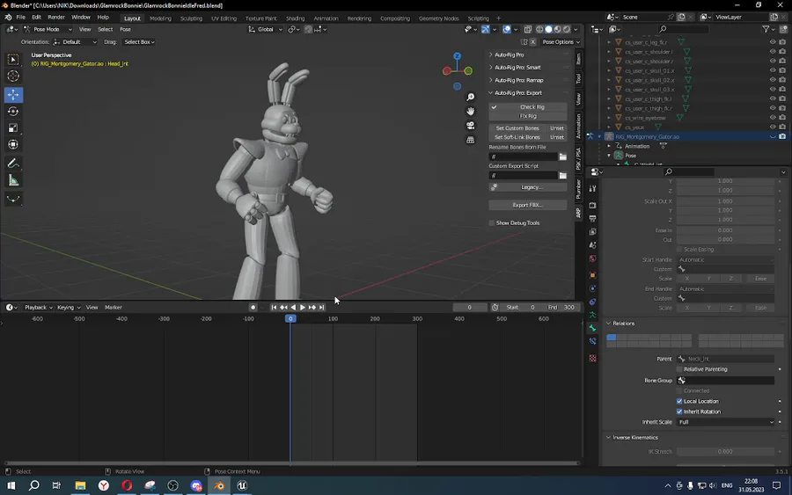Switch to the Animation workspace tab
The width and height of the screenshot is (792, 495).
coord(326,18)
